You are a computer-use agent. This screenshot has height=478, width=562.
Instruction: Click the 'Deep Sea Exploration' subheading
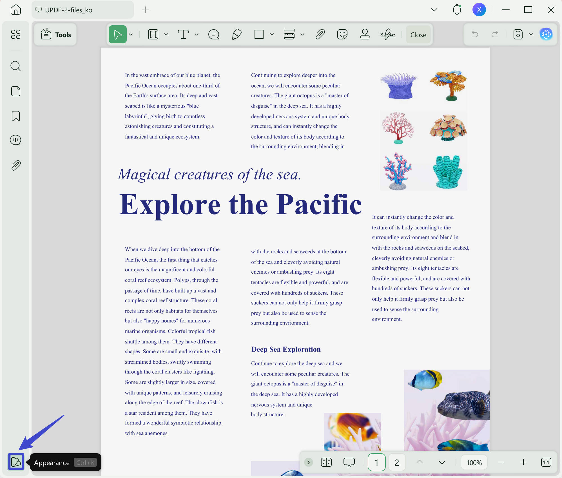286,349
